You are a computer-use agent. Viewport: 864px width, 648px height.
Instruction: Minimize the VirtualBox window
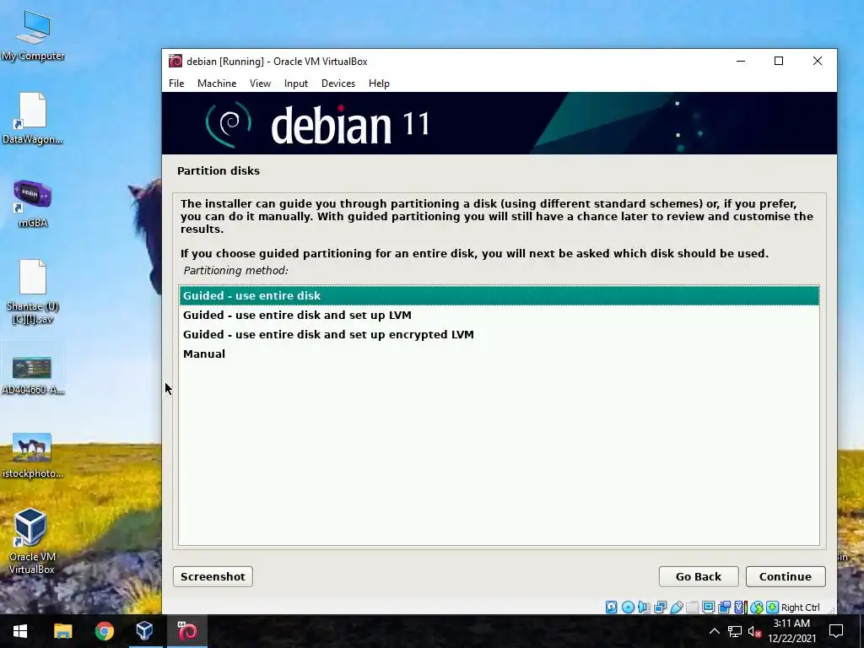tap(741, 61)
